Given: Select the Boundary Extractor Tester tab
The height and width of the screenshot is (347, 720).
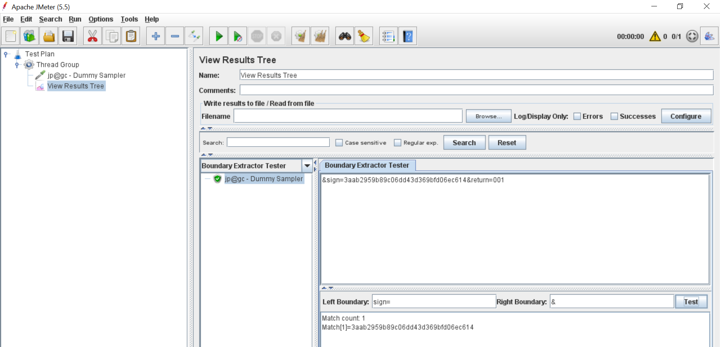Looking at the screenshot, I should click(x=367, y=165).
